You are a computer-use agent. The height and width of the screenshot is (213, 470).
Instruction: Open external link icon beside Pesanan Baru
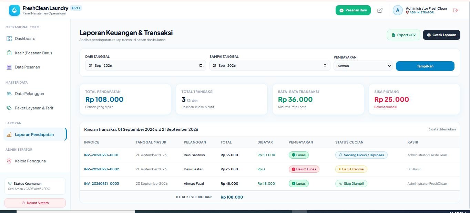pos(380,10)
